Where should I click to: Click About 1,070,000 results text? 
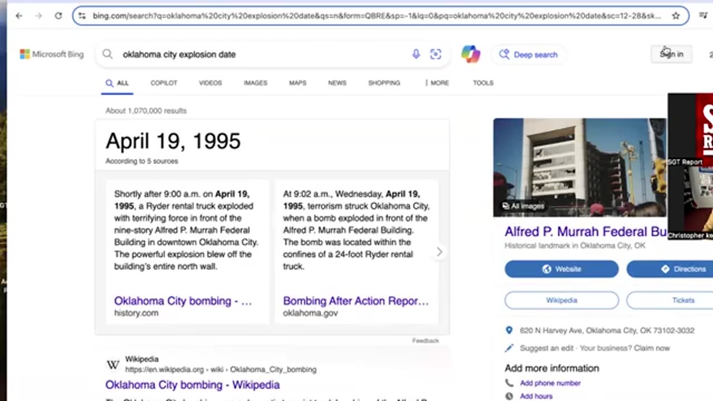pyautogui.click(x=146, y=111)
